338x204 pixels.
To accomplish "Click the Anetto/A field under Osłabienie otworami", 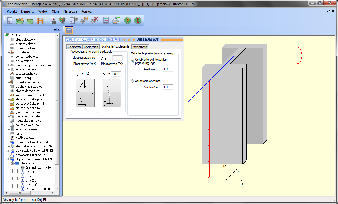I will pos(168,87).
